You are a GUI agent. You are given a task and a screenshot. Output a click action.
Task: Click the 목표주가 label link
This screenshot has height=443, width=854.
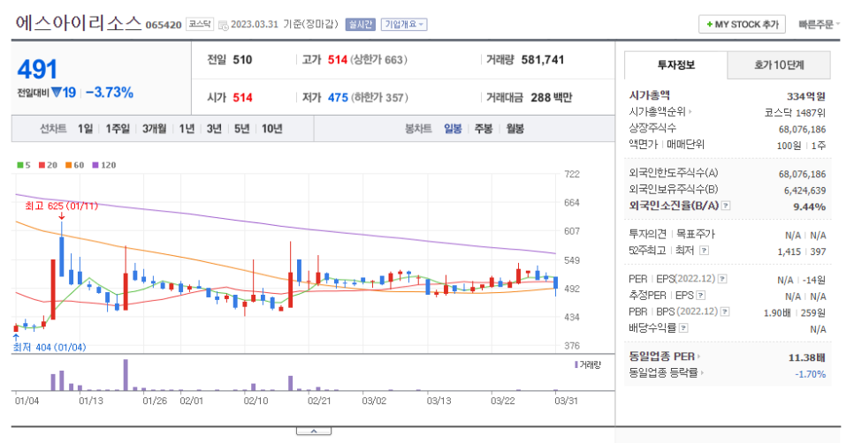pos(696,234)
